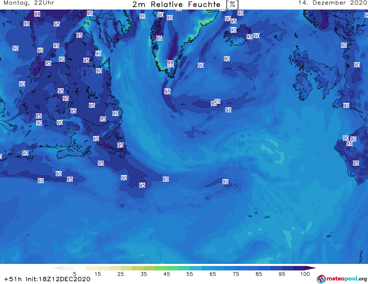Click the colorbar tick label '65'
This screenshot has width=368, height=284.
[213, 274]
